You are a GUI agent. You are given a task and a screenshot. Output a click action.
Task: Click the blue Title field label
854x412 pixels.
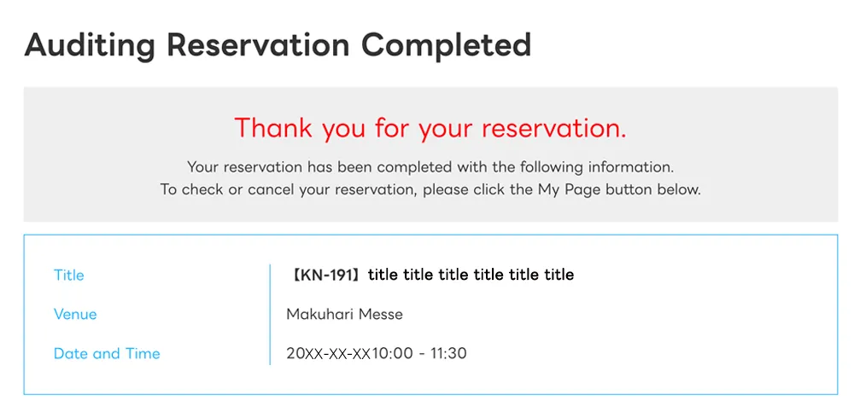(69, 275)
